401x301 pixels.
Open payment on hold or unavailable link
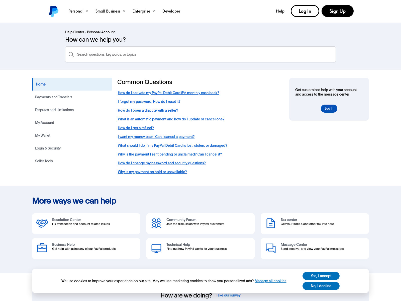click(152, 172)
